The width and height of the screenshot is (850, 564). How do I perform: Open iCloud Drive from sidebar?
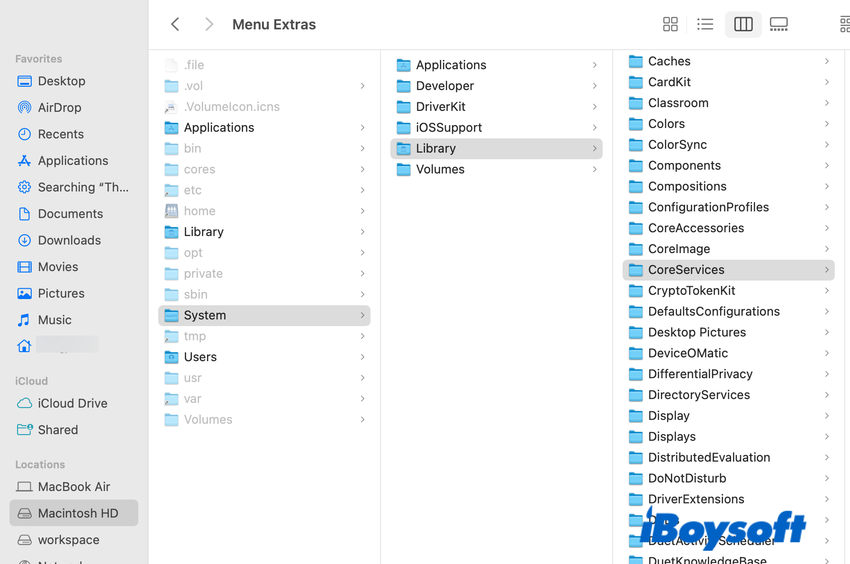coord(72,403)
